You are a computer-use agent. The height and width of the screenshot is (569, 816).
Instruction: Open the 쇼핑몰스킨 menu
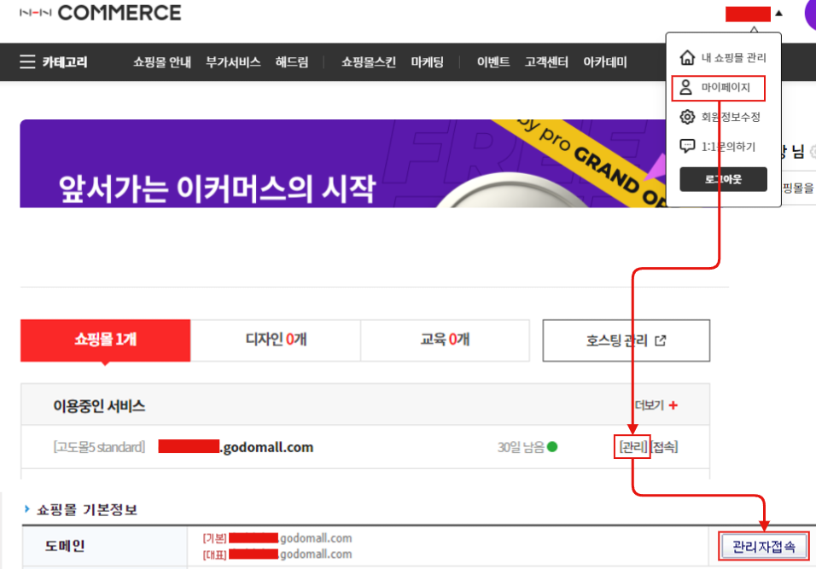pos(369,62)
